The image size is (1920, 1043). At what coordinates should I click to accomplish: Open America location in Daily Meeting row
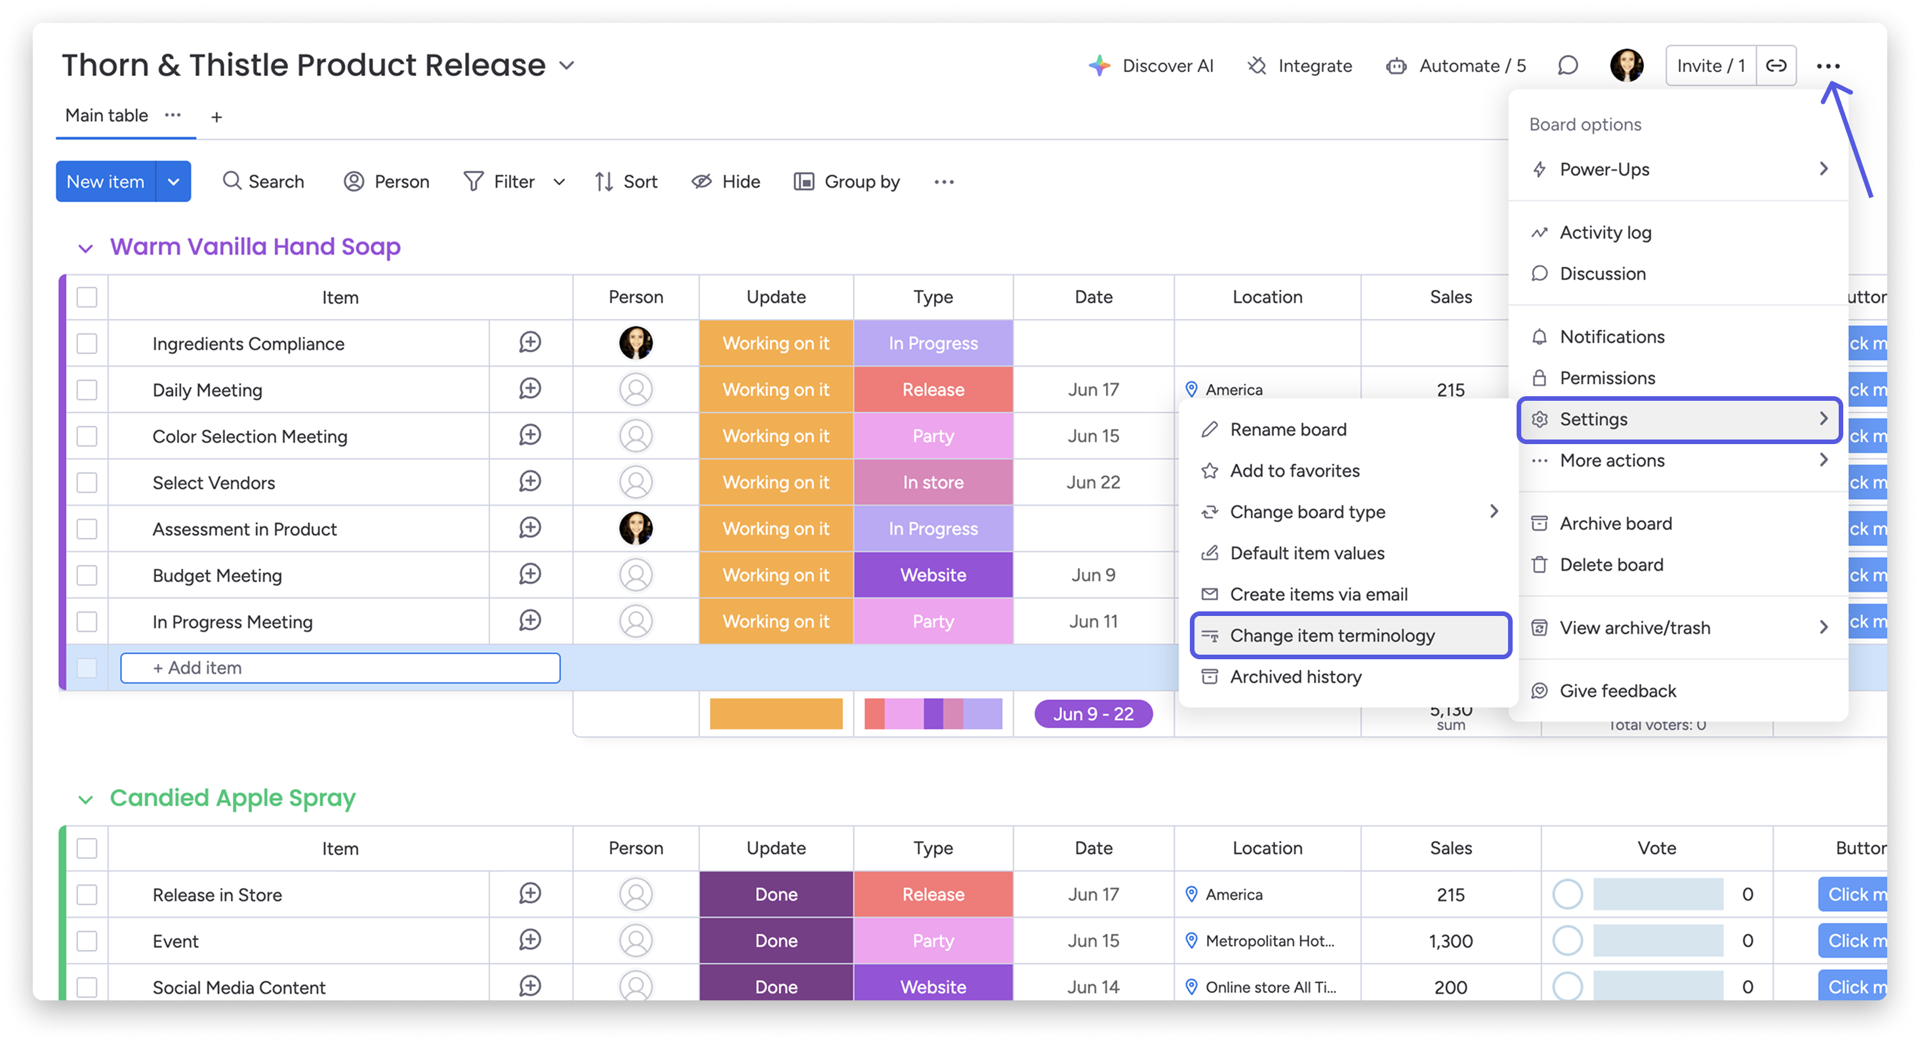(1224, 389)
